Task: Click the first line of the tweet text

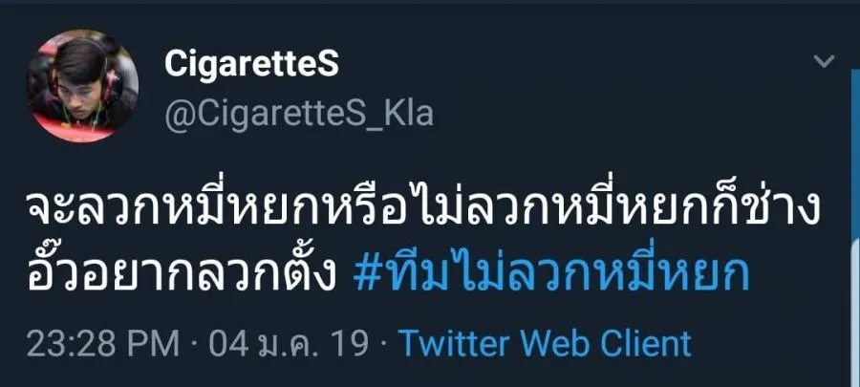Action: click(x=422, y=208)
